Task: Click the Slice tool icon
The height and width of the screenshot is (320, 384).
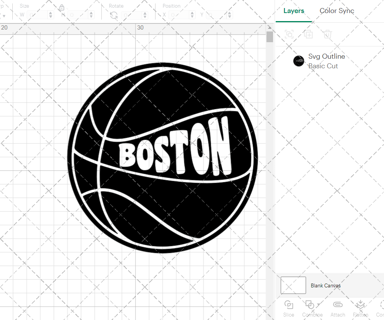Action: pyautogui.click(x=289, y=305)
